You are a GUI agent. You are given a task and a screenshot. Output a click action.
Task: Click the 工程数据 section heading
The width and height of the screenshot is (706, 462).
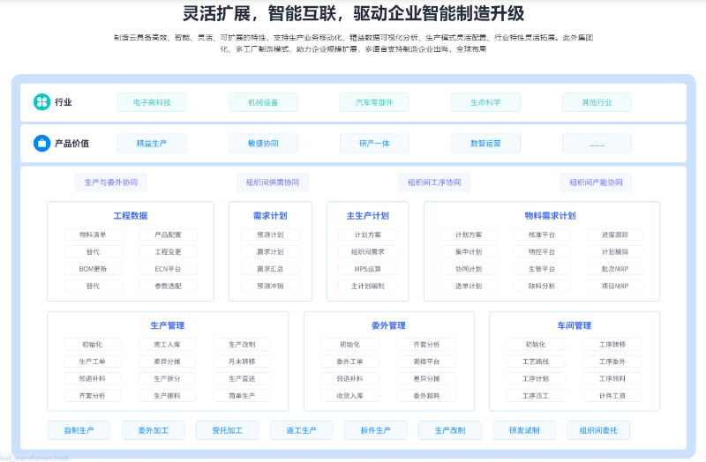(x=131, y=216)
